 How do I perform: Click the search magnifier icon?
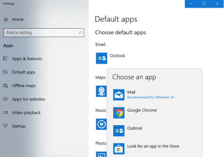[x=80, y=33]
